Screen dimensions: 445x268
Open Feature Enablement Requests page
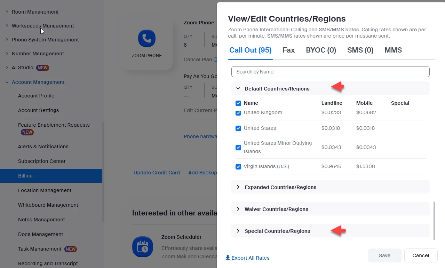[x=54, y=125]
